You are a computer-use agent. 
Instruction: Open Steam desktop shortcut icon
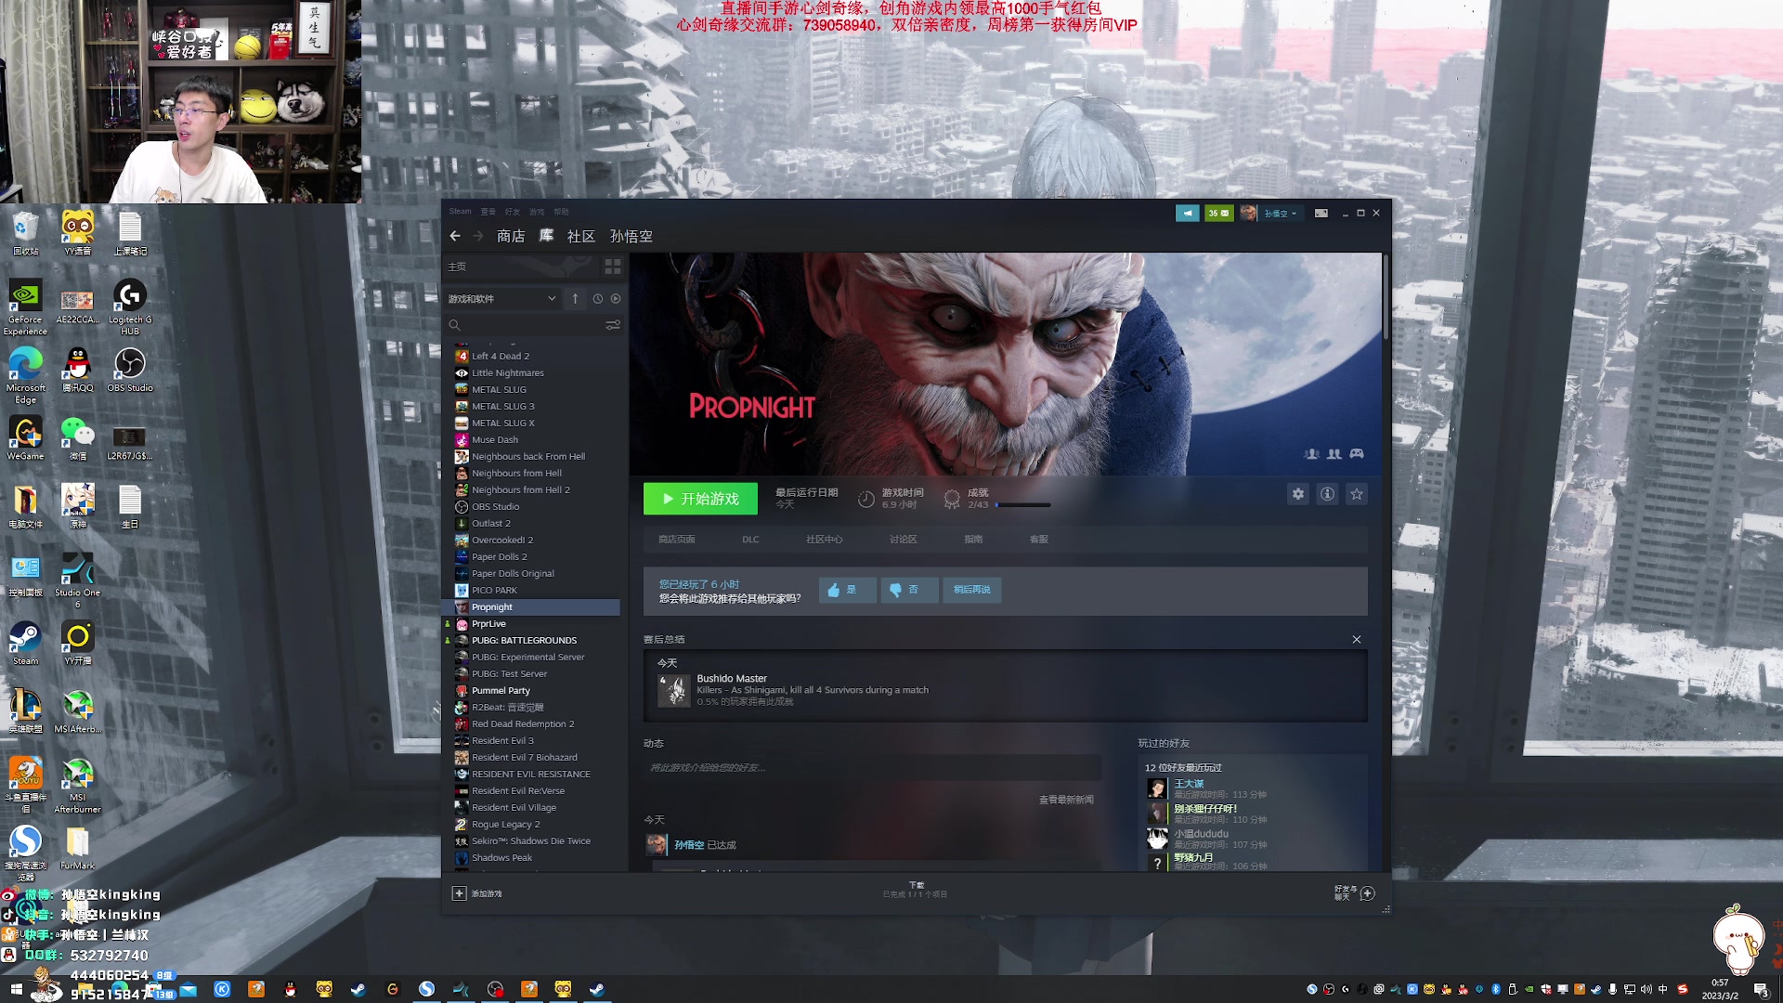coord(25,644)
